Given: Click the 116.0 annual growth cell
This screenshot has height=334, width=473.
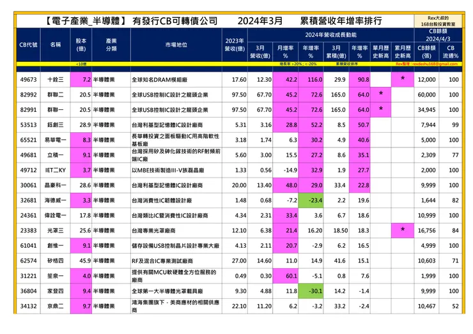Looking at the screenshot, I should click(x=311, y=80).
